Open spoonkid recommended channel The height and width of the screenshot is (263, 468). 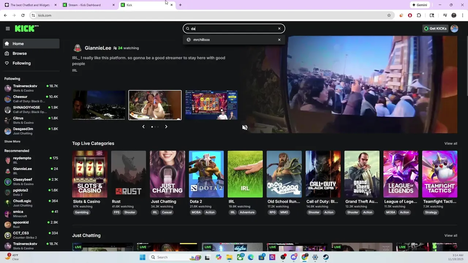31,224
